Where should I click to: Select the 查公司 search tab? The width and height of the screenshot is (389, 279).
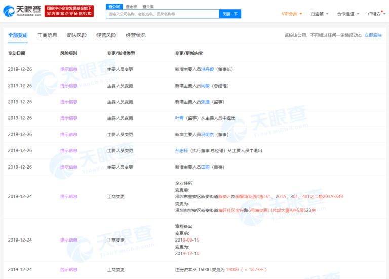pos(114,6)
